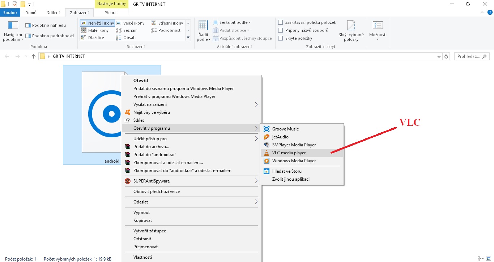494x262 pixels.
Task: Click the Back navigation arrow
Action: (x=7, y=56)
